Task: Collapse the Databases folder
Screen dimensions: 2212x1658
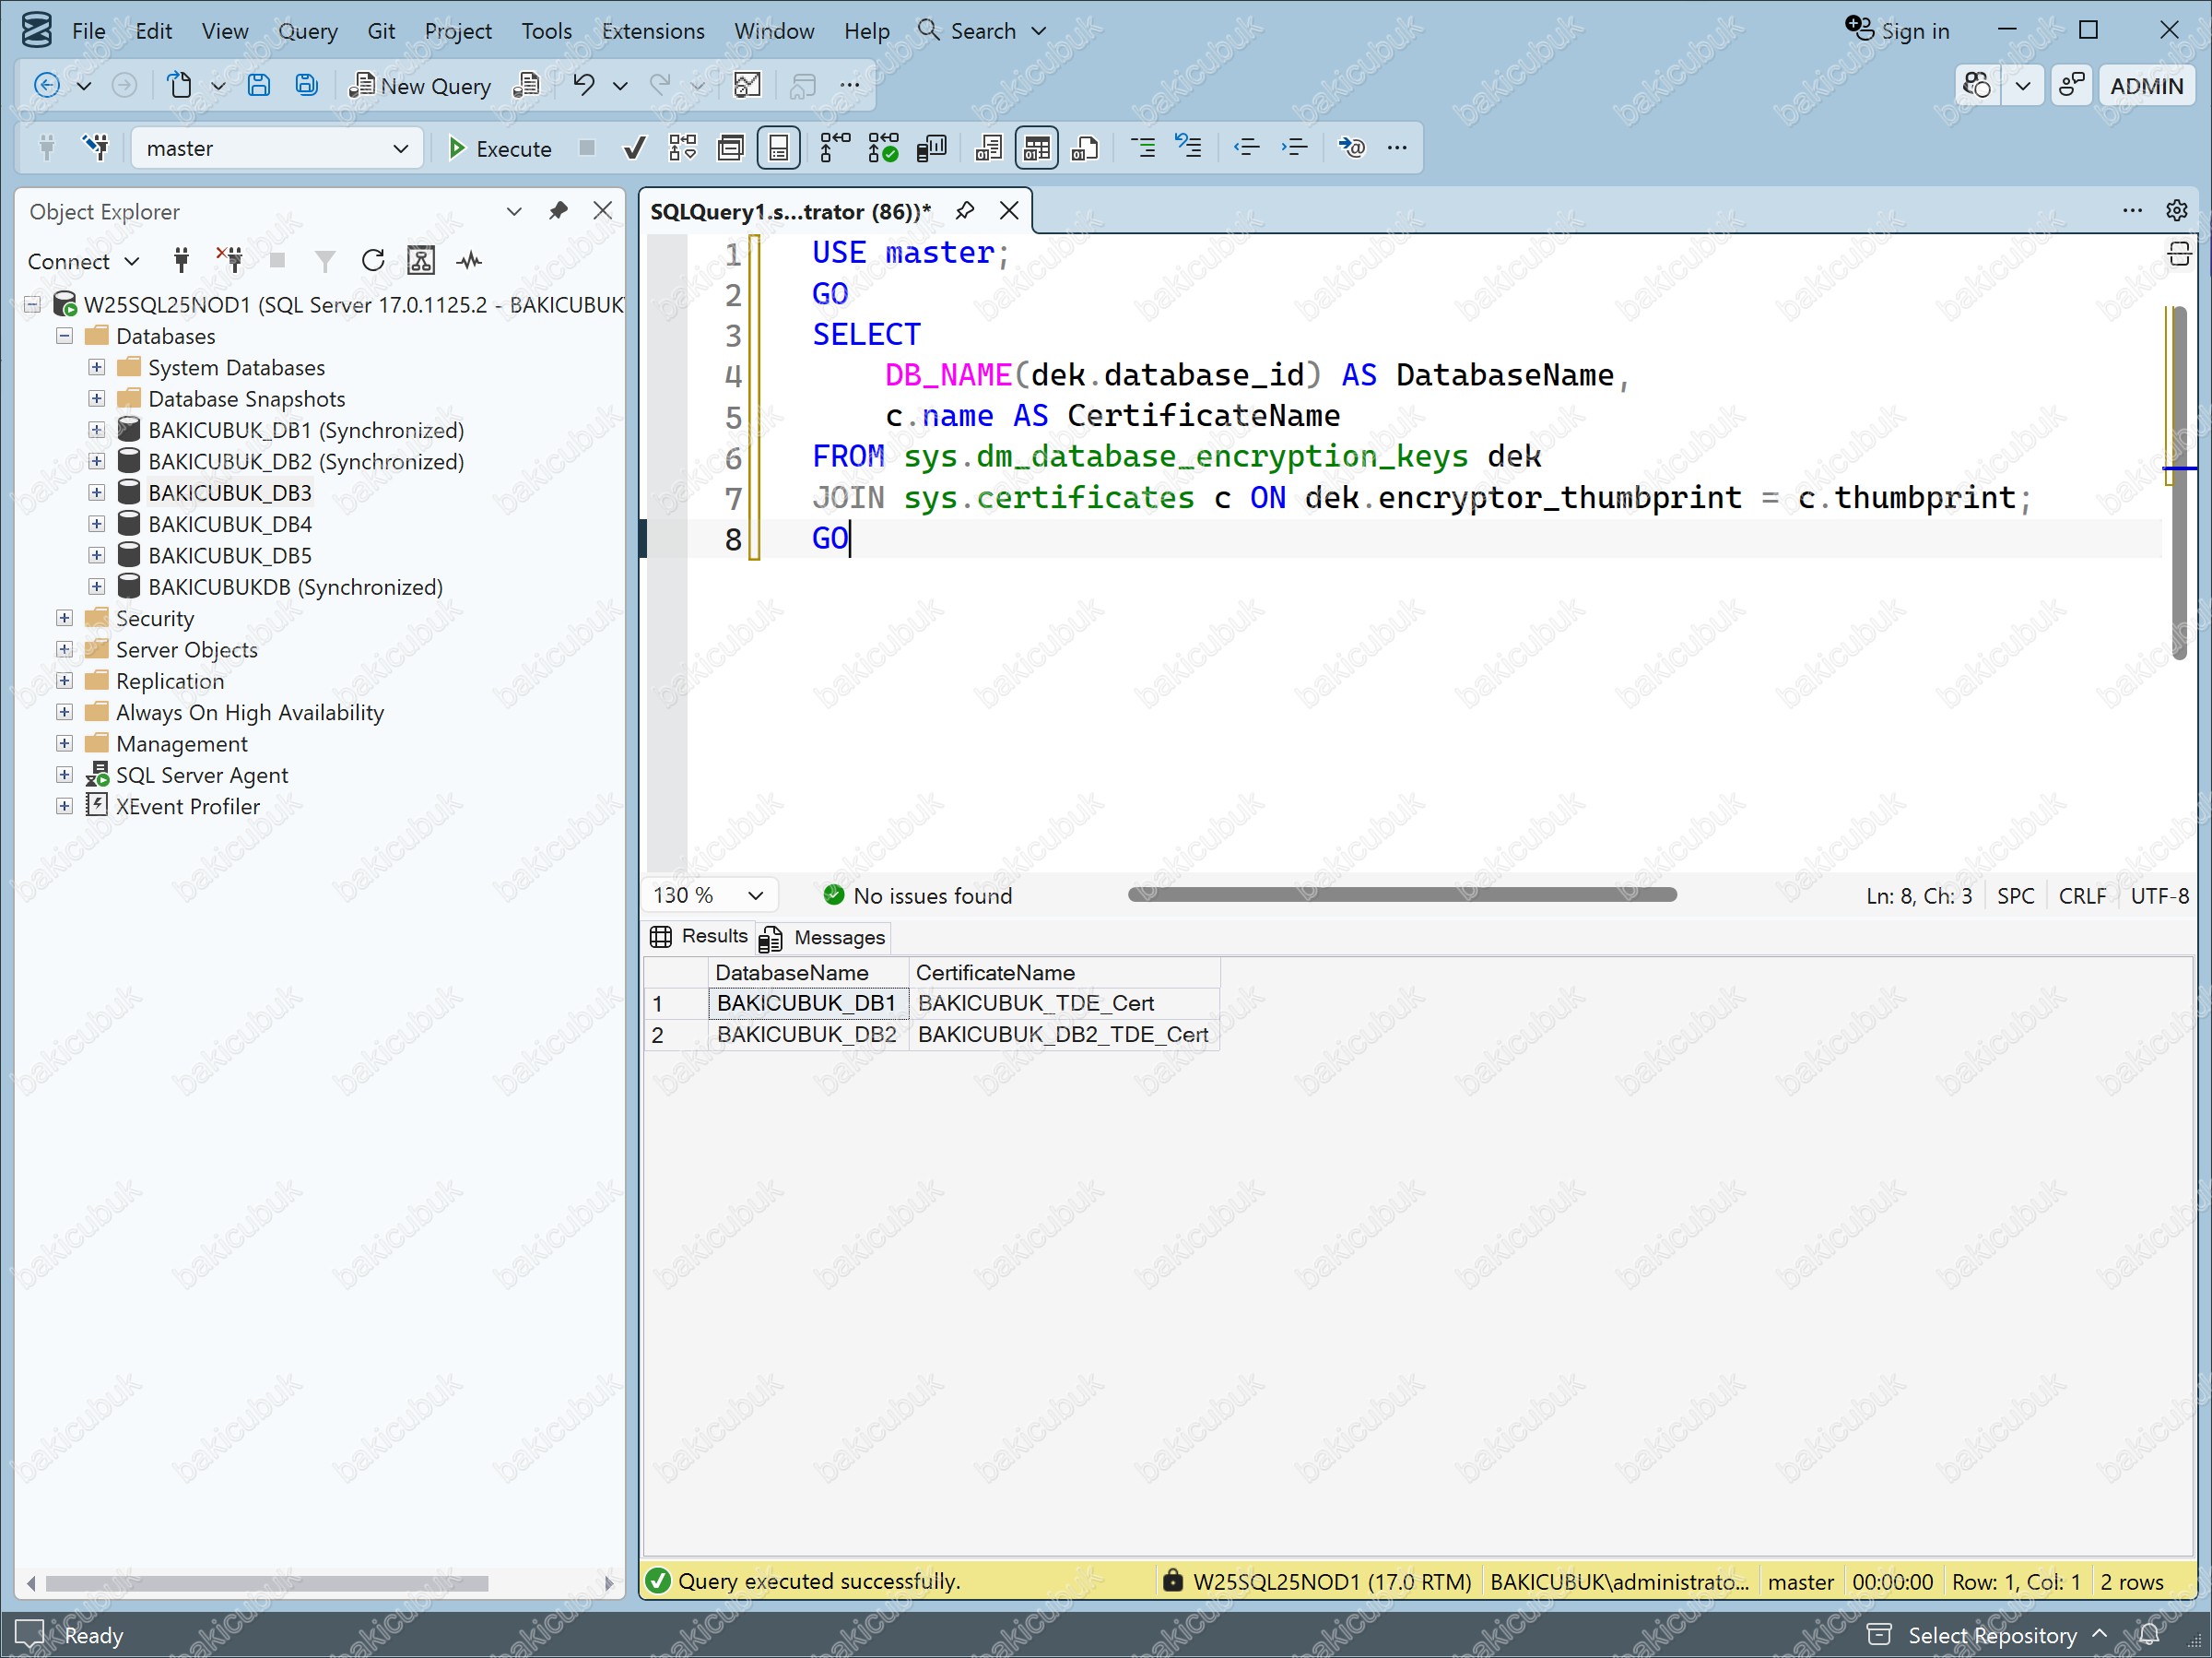Action: coord(65,337)
